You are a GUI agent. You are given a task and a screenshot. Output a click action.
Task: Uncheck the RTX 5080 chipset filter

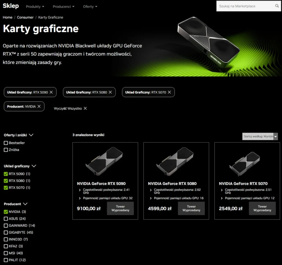coord(6,181)
